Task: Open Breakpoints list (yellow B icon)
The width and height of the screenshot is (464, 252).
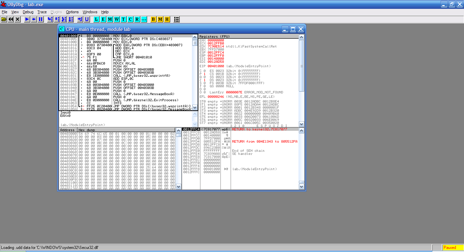Action: coord(153,19)
